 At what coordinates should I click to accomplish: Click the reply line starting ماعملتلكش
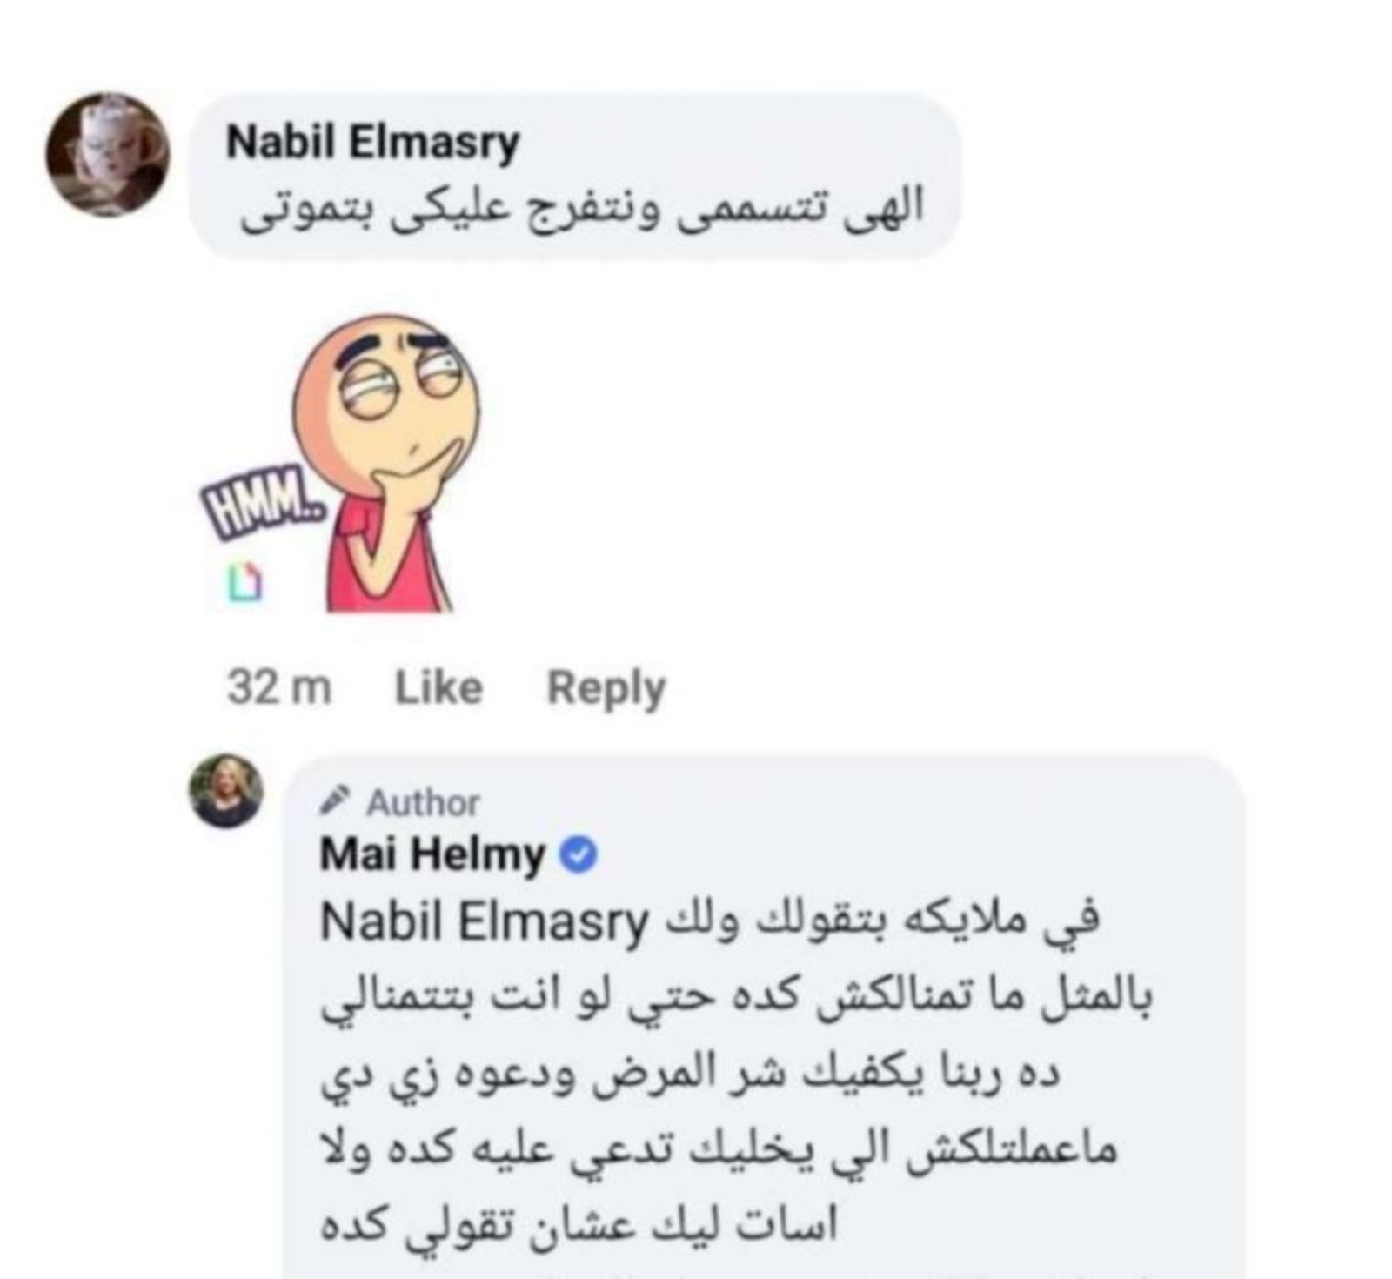pos(719,1148)
